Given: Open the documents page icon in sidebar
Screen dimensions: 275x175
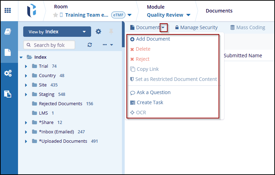Looking at the screenshot, I should click(8, 52).
